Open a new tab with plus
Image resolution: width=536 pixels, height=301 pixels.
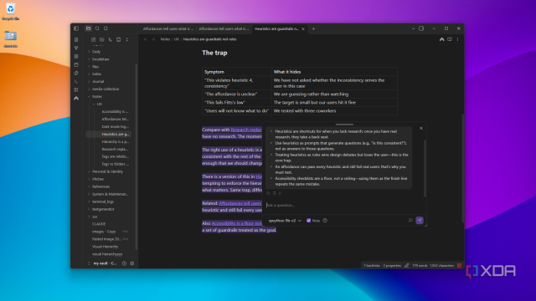click(x=313, y=28)
